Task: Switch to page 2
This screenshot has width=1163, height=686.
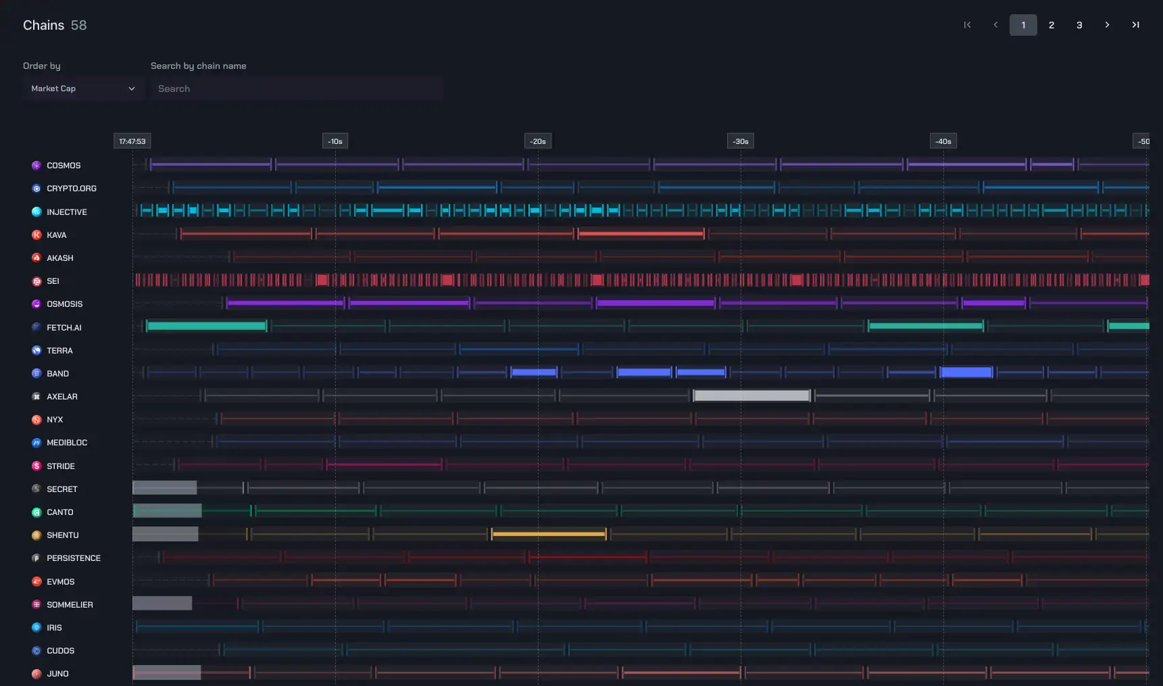Action: click(x=1051, y=25)
